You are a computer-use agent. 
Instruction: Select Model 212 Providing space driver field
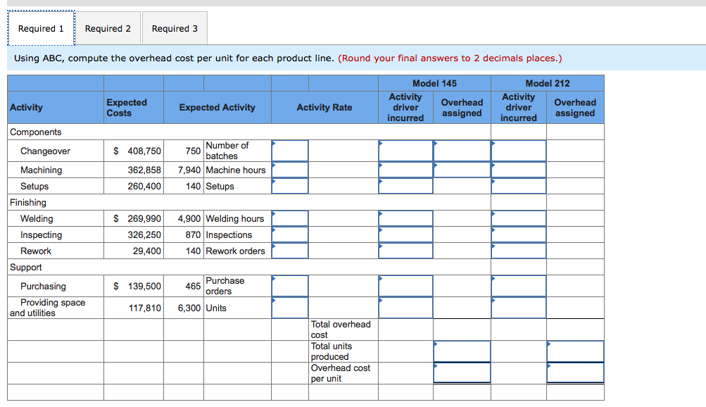[x=519, y=308]
